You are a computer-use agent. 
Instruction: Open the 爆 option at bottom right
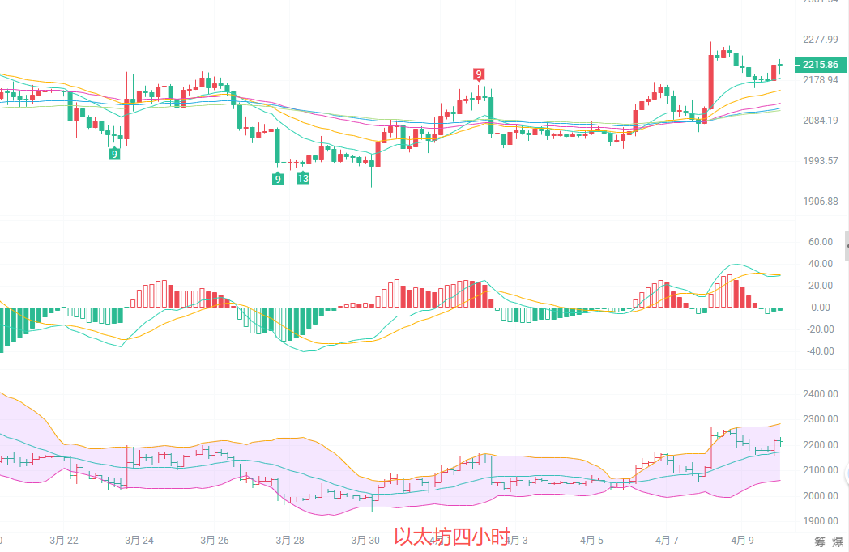pos(837,541)
